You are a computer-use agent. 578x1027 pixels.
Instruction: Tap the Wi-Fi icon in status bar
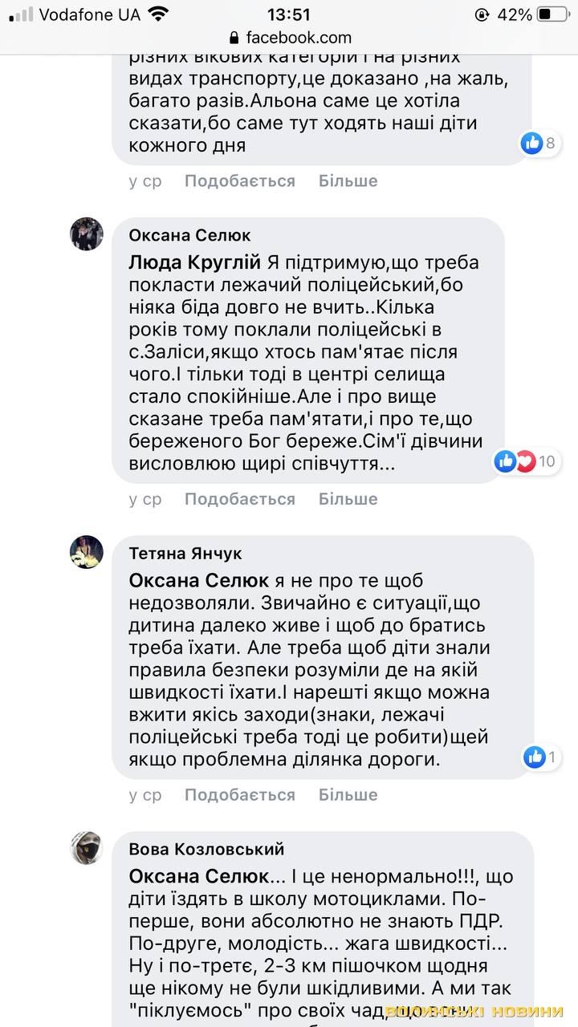point(158,14)
